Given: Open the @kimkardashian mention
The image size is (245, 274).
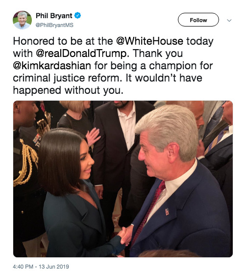Looking at the screenshot, I should 52,66.
